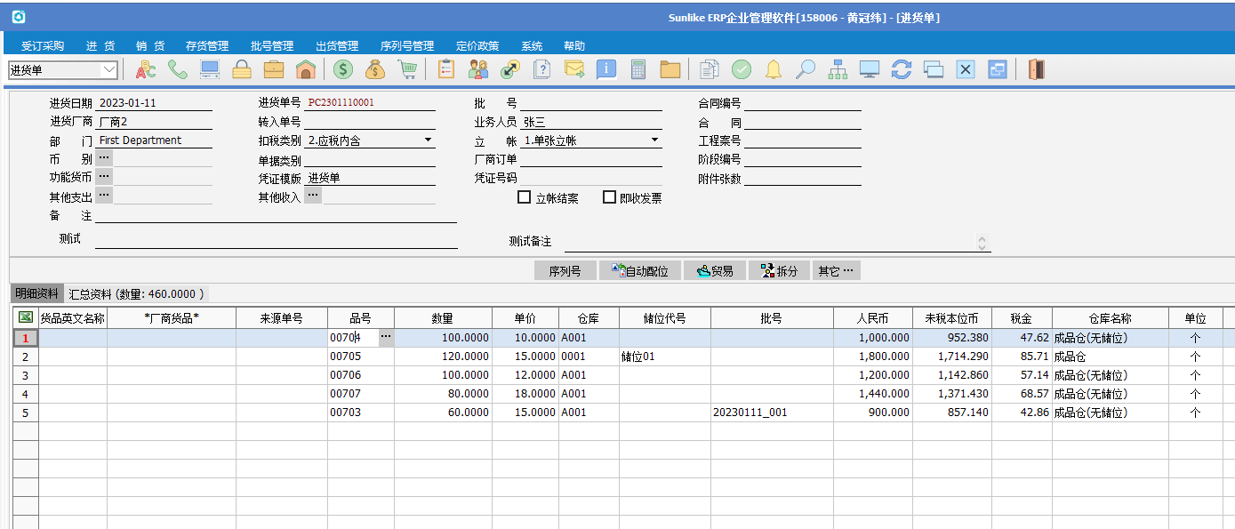Click the ellipsis button next to 其他收入

click(x=313, y=196)
